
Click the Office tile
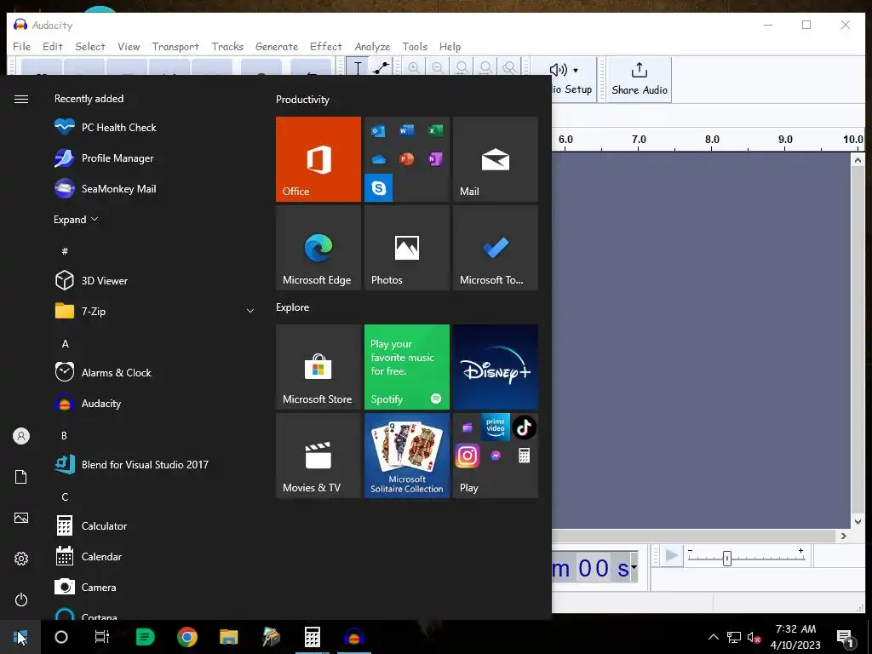(x=318, y=159)
